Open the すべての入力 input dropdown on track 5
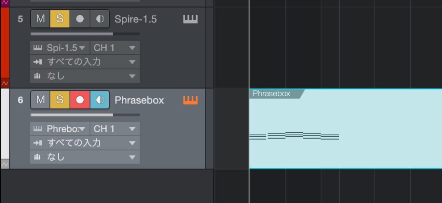The image size is (442, 203). pyautogui.click(x=85, y=62)
